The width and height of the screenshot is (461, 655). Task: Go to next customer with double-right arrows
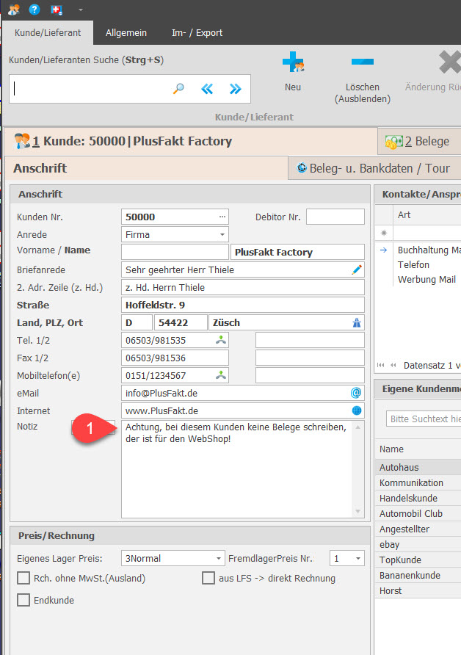click(236, 89)
